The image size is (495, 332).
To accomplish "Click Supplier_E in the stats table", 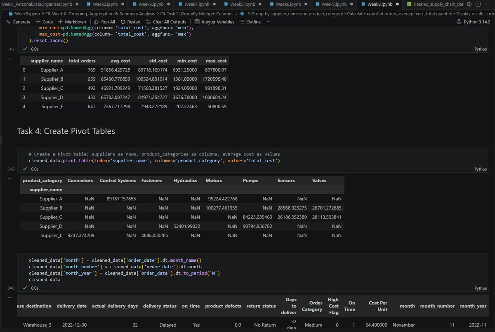I will (x=52, y=107).
